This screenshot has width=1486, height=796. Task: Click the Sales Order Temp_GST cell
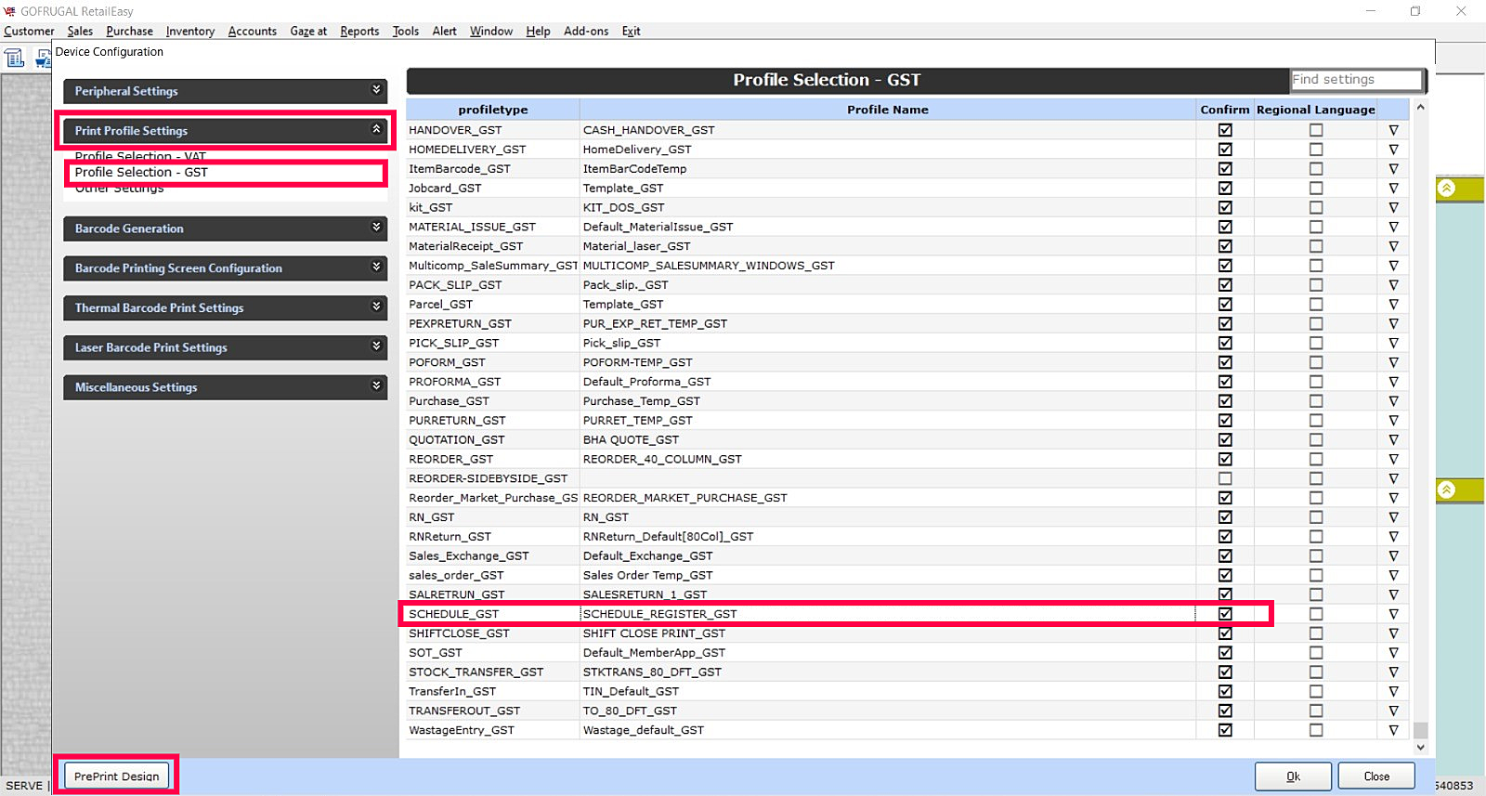click(888, 575)
